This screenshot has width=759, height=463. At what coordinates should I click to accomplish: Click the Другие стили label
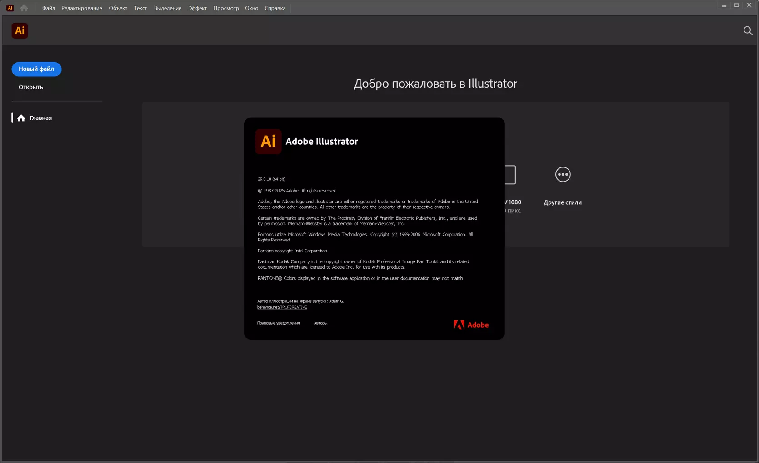(563, 202)
